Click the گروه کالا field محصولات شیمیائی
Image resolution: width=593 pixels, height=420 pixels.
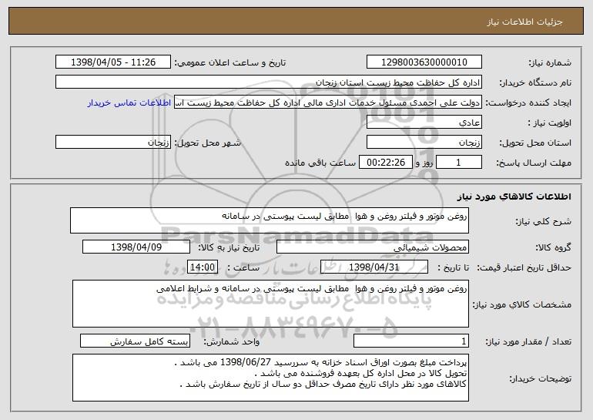point(373,247)
